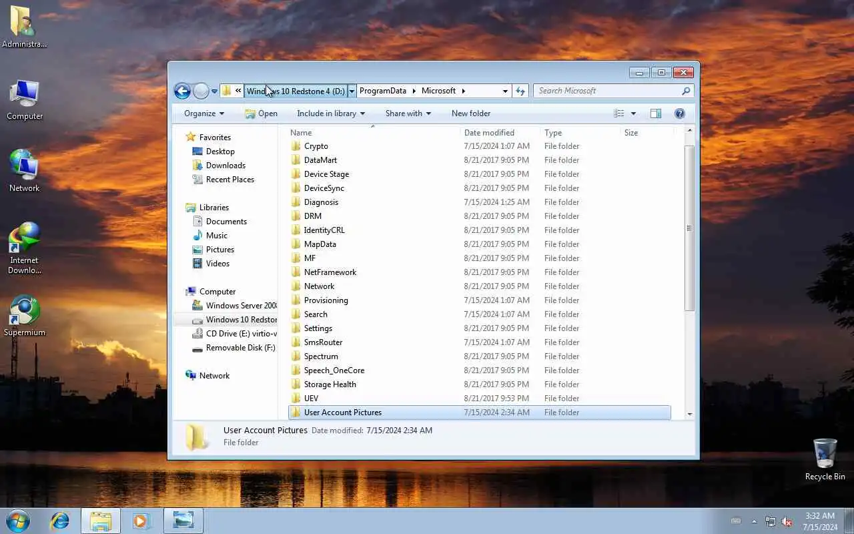Expand the arrow after Microsoft breadcrumb
This screenshot has width=854, height=534.
[x=463, y=91]
